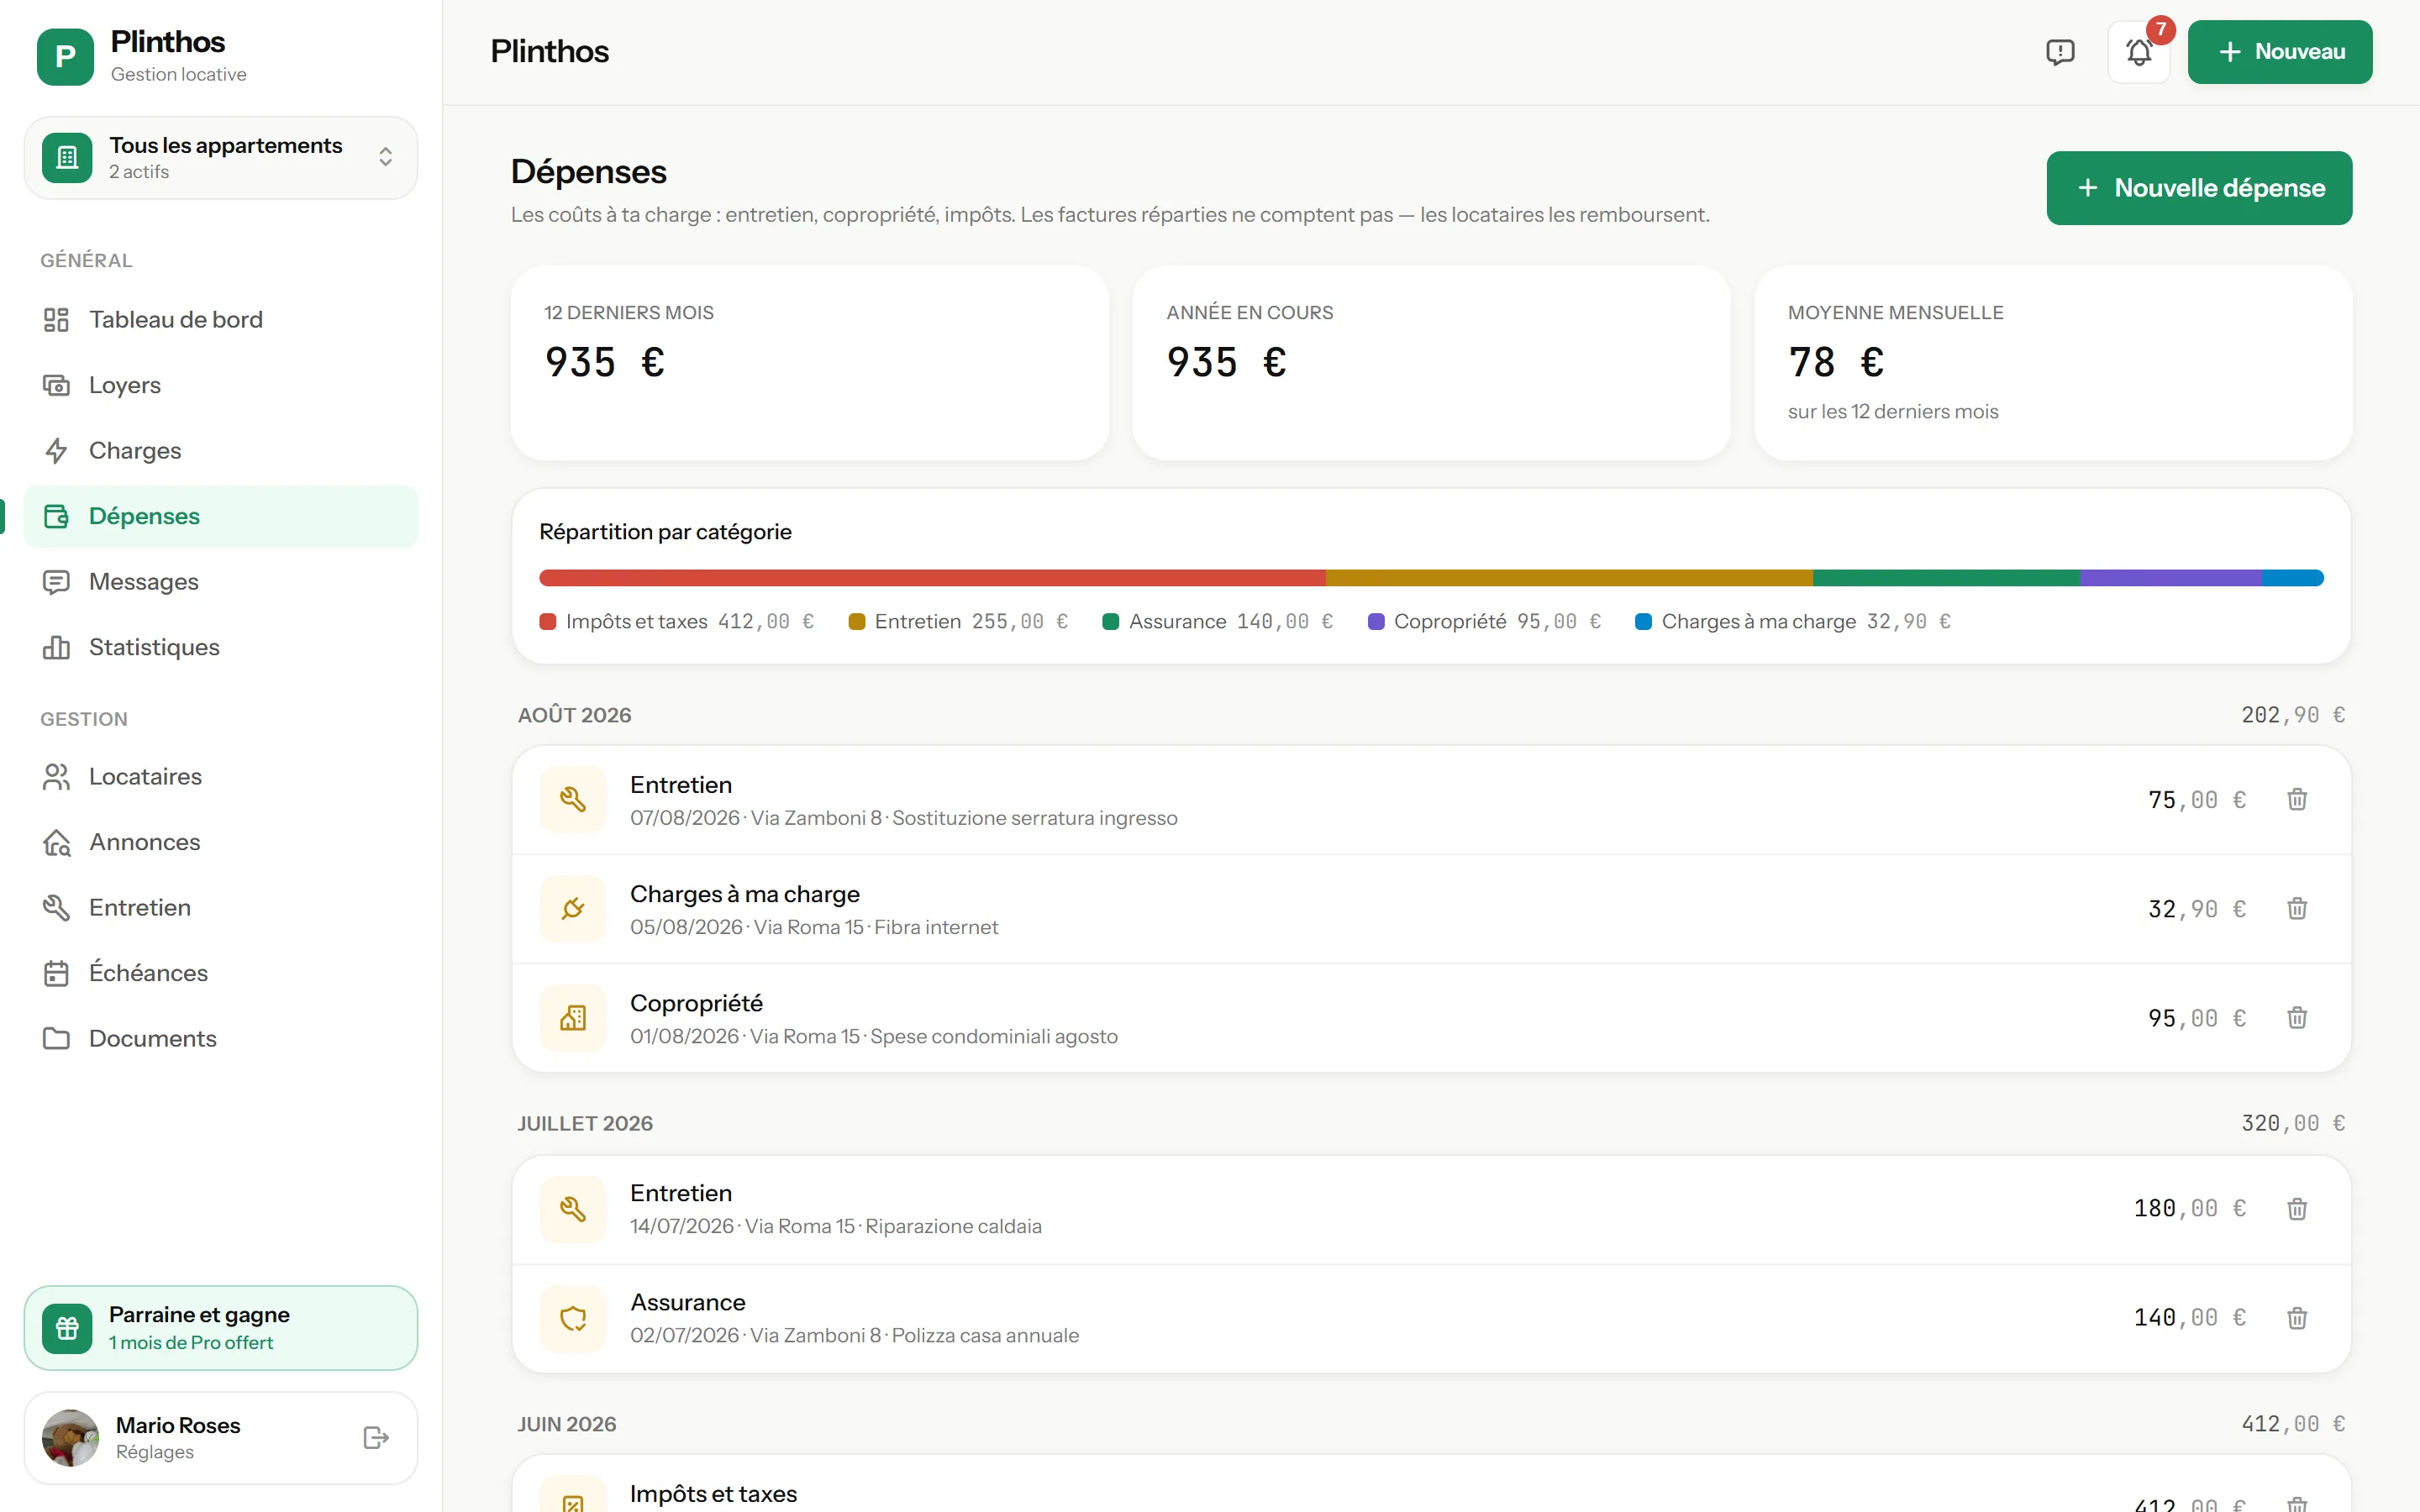This screenshot has height=1512, width=2420.
Task: Click building icon of Copropriété row
Action: (573, 1018)
